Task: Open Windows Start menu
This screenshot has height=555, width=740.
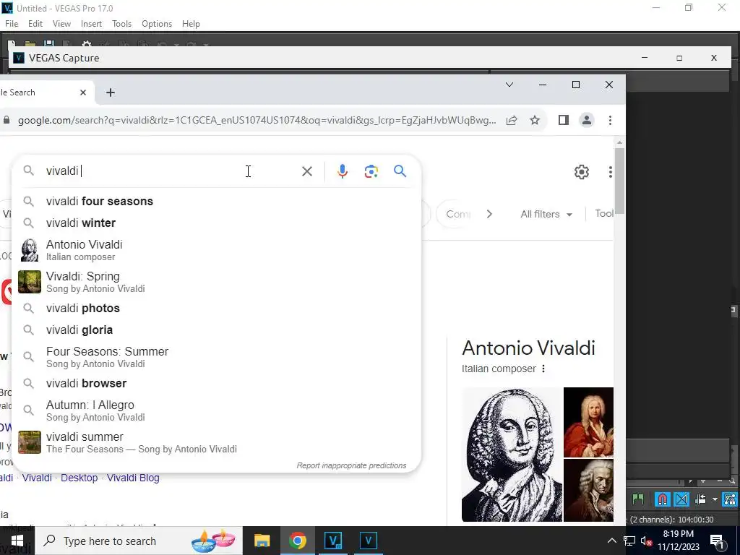Action: (x=17, y=541)
